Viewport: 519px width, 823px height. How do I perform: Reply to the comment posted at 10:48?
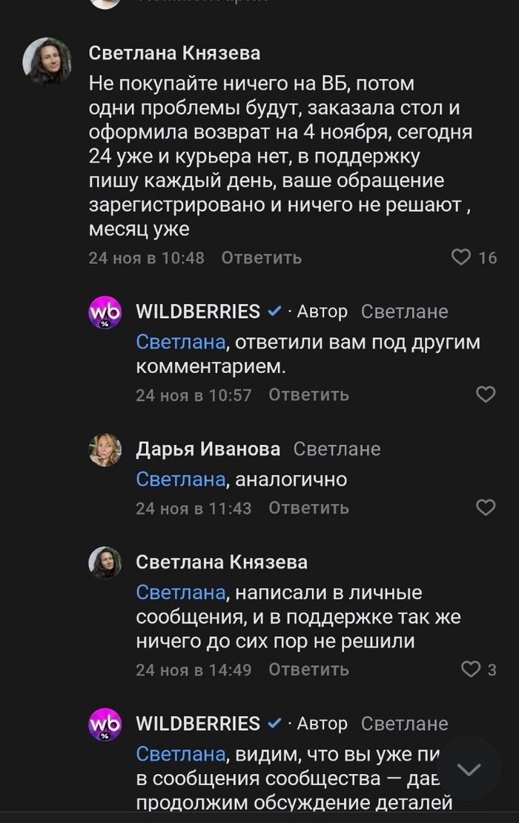(x=261, y=258)
